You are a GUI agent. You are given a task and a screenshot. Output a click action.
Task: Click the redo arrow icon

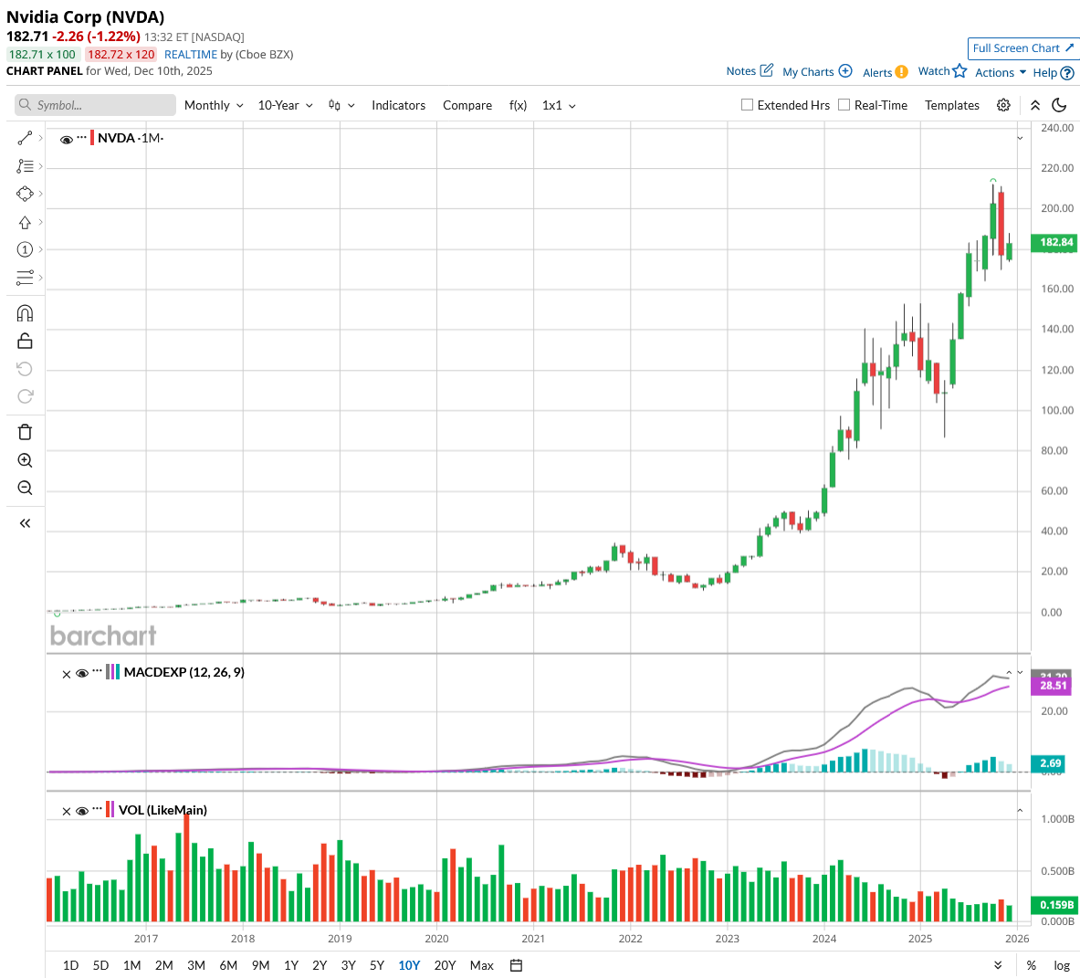(25, 396)
